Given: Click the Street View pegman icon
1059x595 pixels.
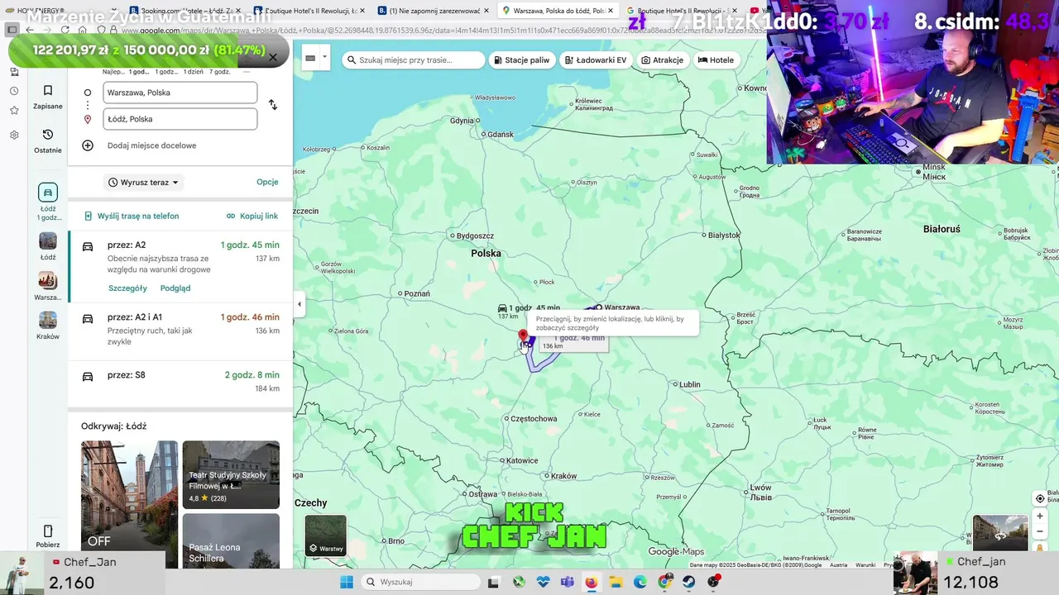Looking at the screenshot, I should [x=1040, y=549].
